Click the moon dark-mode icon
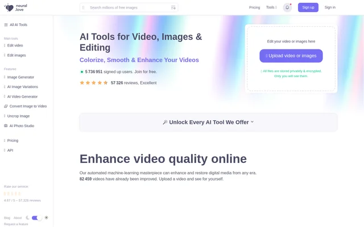 27,217
